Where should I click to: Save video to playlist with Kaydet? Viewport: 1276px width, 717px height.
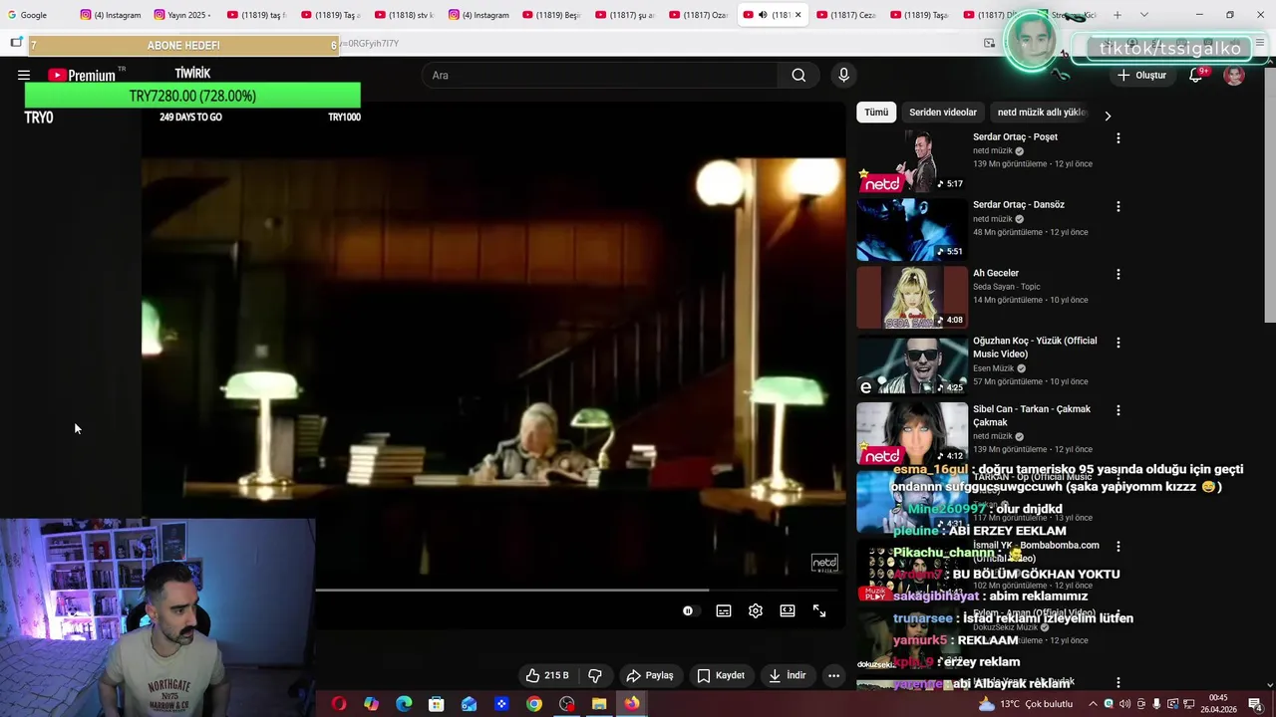721,675
